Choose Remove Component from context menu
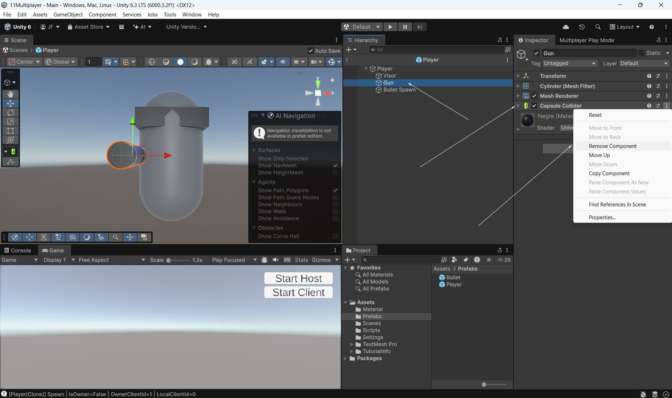672x398 pixels. [612, 146]
